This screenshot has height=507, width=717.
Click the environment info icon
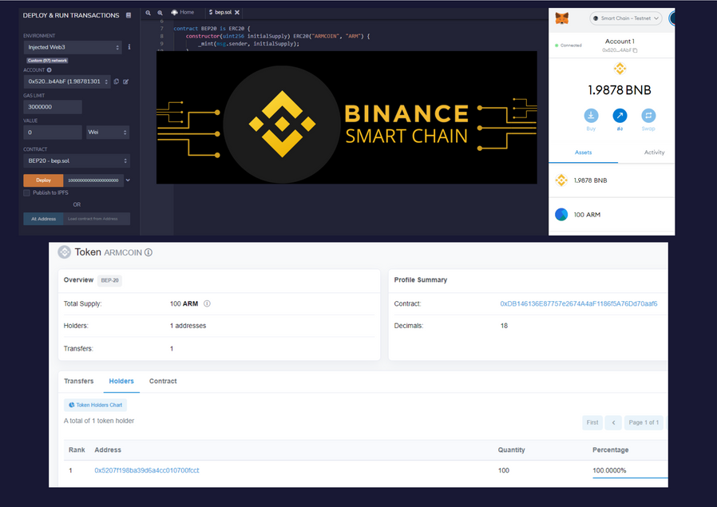click(129, 47)
